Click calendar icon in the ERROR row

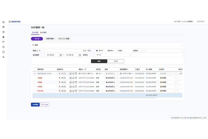pyautogui.click(x=70, y=91)
